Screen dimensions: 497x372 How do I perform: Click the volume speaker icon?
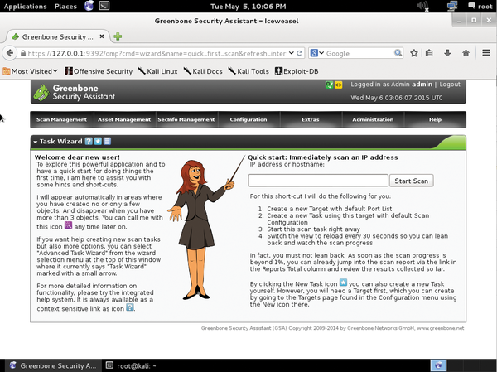tap(422, 6)
